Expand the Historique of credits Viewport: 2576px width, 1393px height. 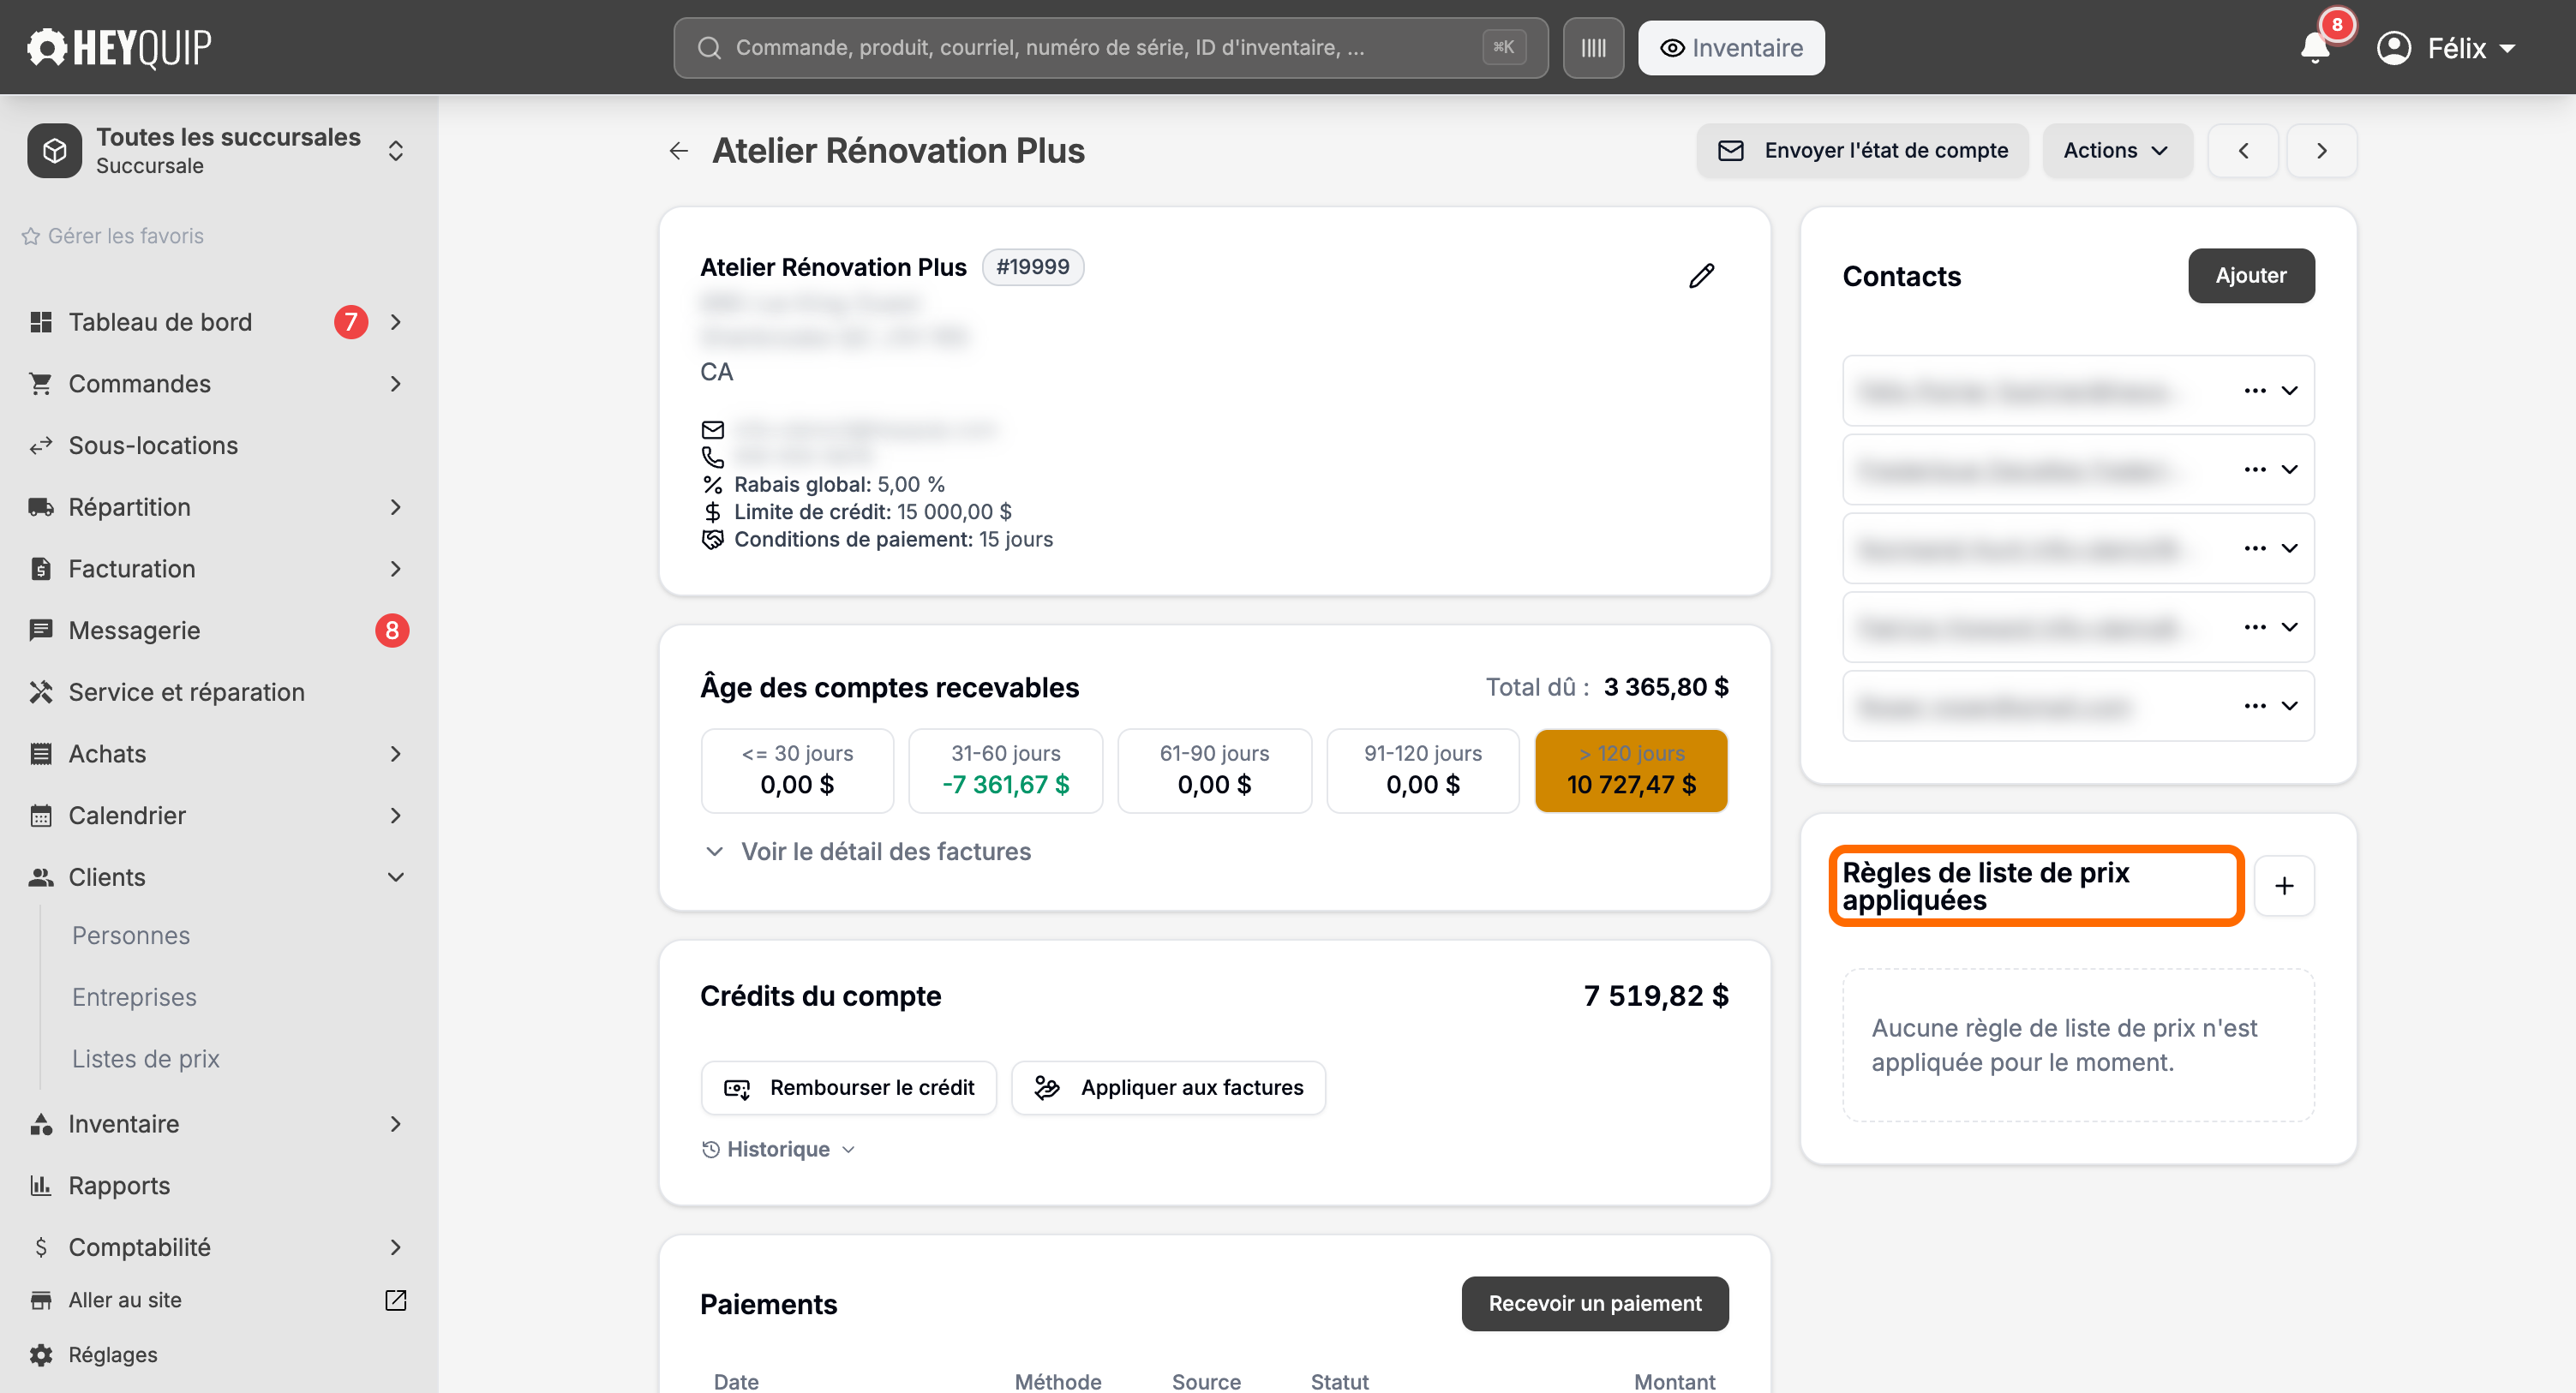[778, 1150]
